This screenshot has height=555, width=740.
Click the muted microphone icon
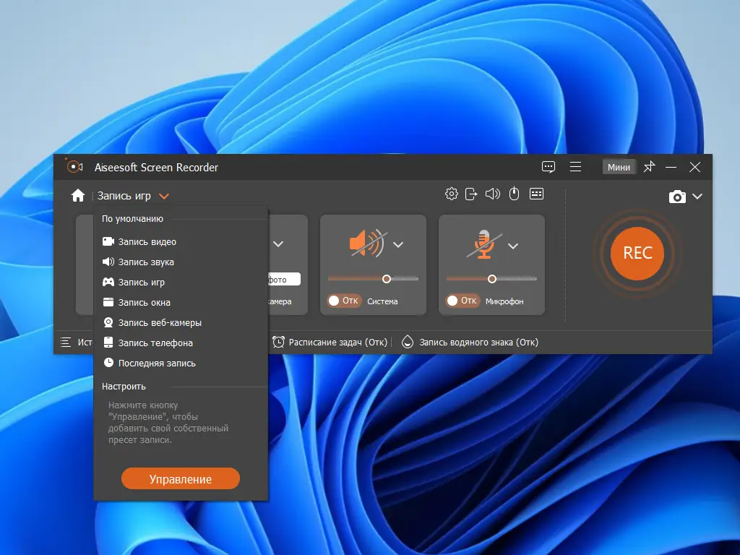[x=484, y=244]
